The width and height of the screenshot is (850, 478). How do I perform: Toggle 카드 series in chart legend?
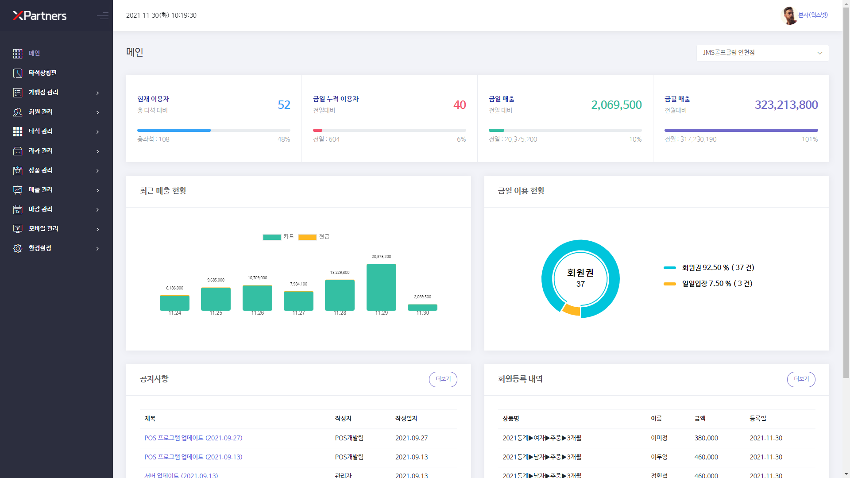tap(272, 237)
